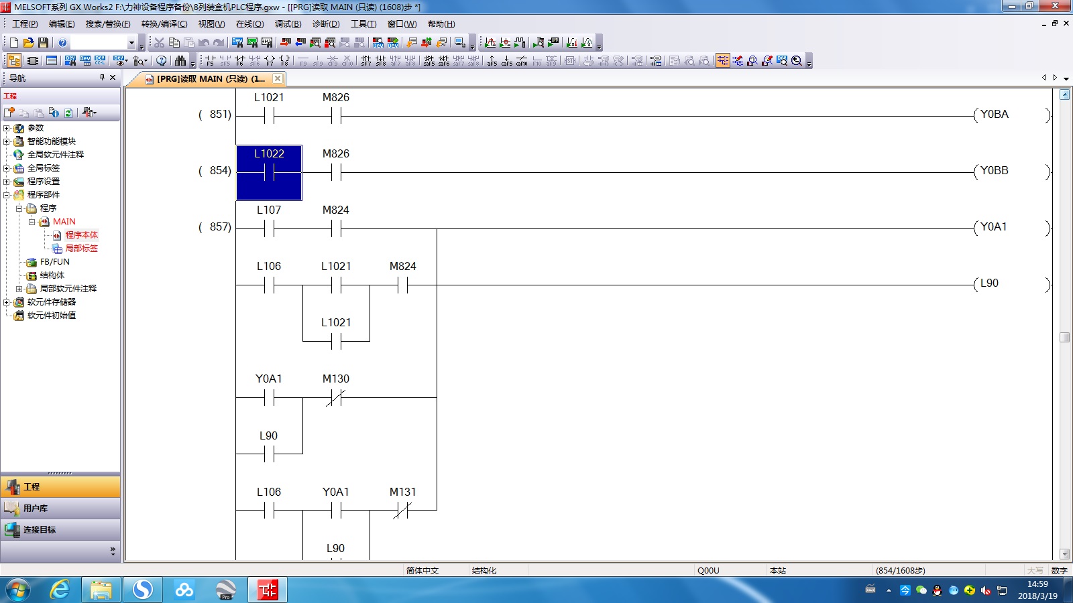1073x603 pixels.
Task: Open the 连接目标 panel button
Action: [x=60, y=529]
